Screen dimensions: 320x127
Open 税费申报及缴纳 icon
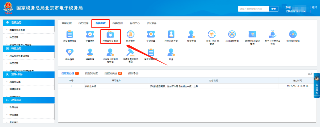(110, 34)
